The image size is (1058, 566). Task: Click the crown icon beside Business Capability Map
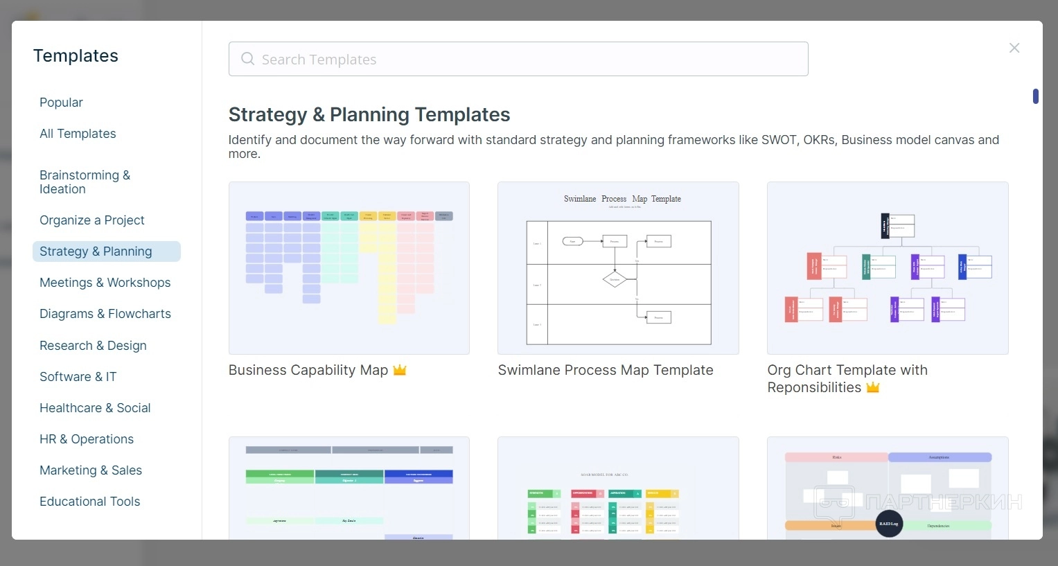click(400, 370)
